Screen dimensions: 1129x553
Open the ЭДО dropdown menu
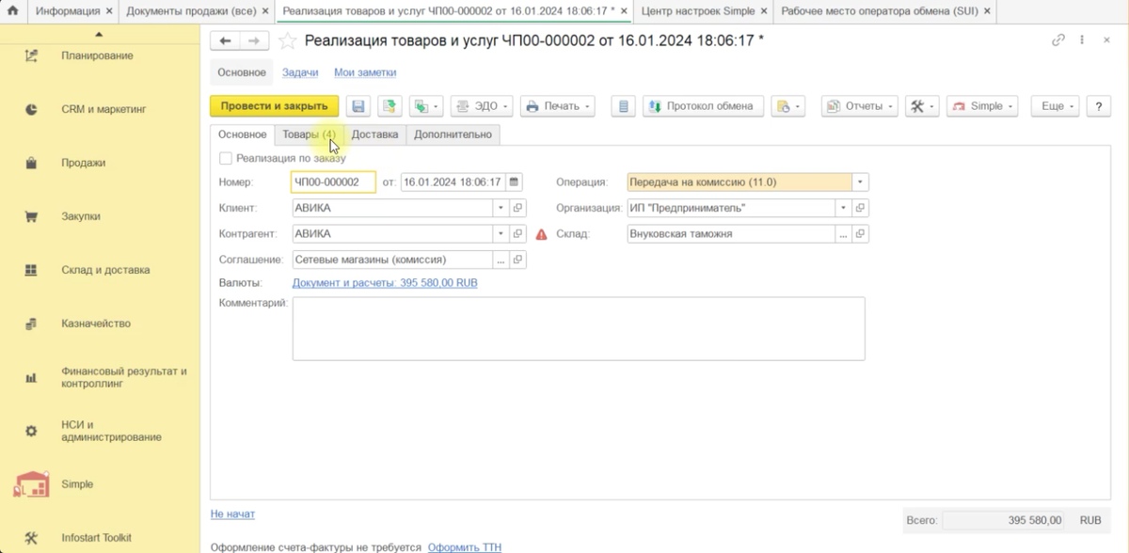click(482, 106)
